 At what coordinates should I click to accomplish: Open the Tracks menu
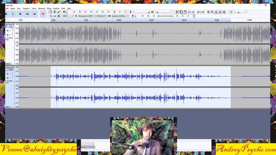pos(34,9)
